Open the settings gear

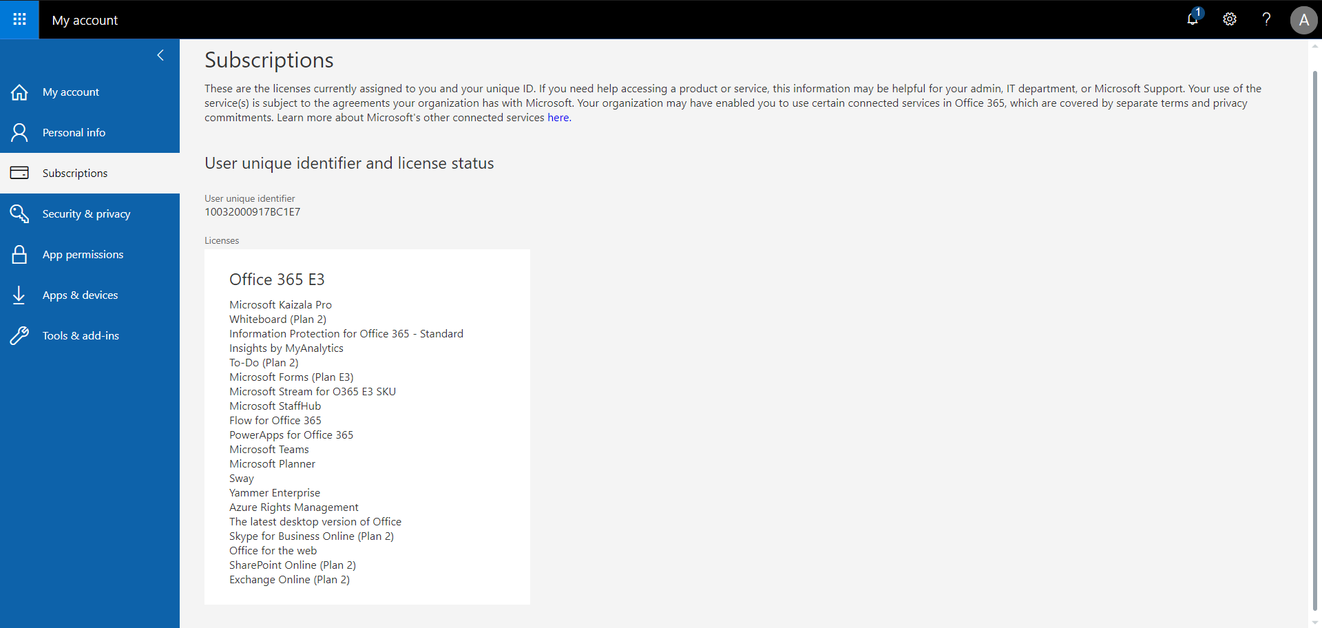1230,19
